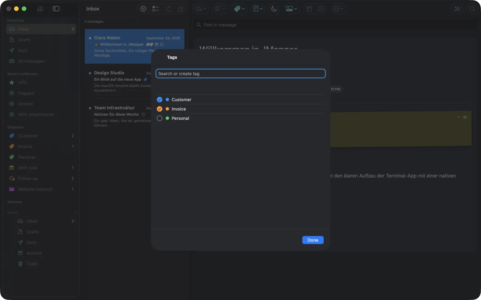Check the Personal tag checkbox

tap(160, 118)
